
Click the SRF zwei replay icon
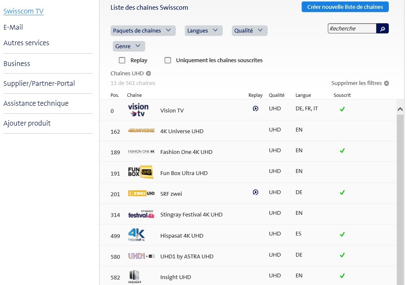point(255,192)
